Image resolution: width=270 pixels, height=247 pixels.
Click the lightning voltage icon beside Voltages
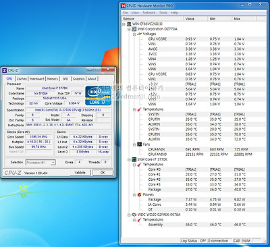point(139,34)
